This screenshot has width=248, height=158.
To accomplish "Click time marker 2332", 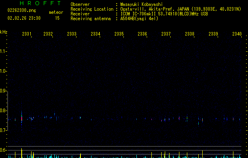I will point(48,34).
